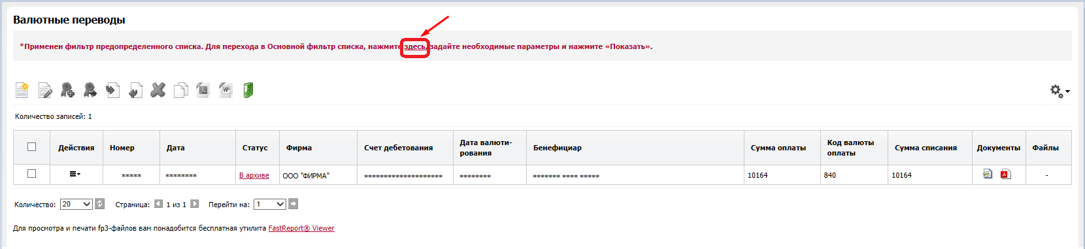The width and height of the screenshot is (1085, 249).
Task: Click the "Действия" column header
Action: click(76, 148)
